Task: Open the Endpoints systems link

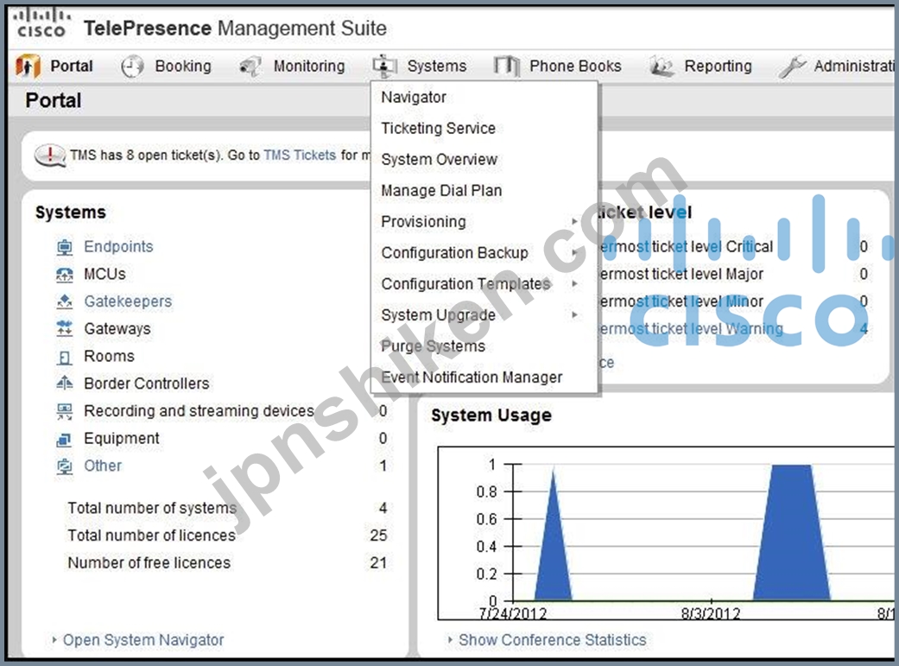Action: click(118, 247)
